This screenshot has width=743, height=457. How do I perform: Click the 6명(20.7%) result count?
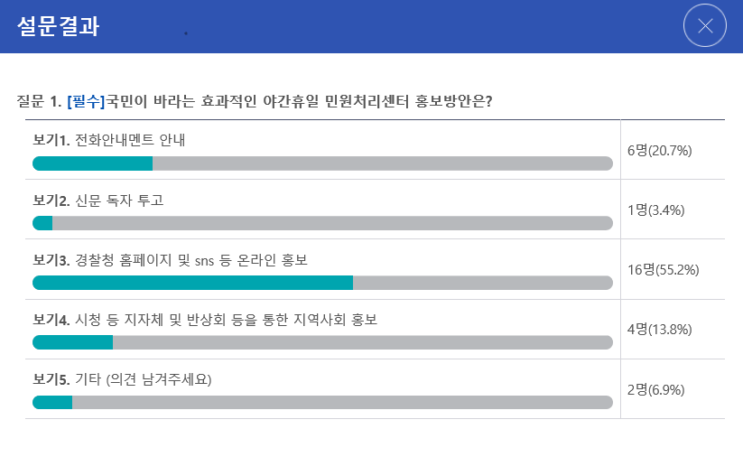coord(660,150)
